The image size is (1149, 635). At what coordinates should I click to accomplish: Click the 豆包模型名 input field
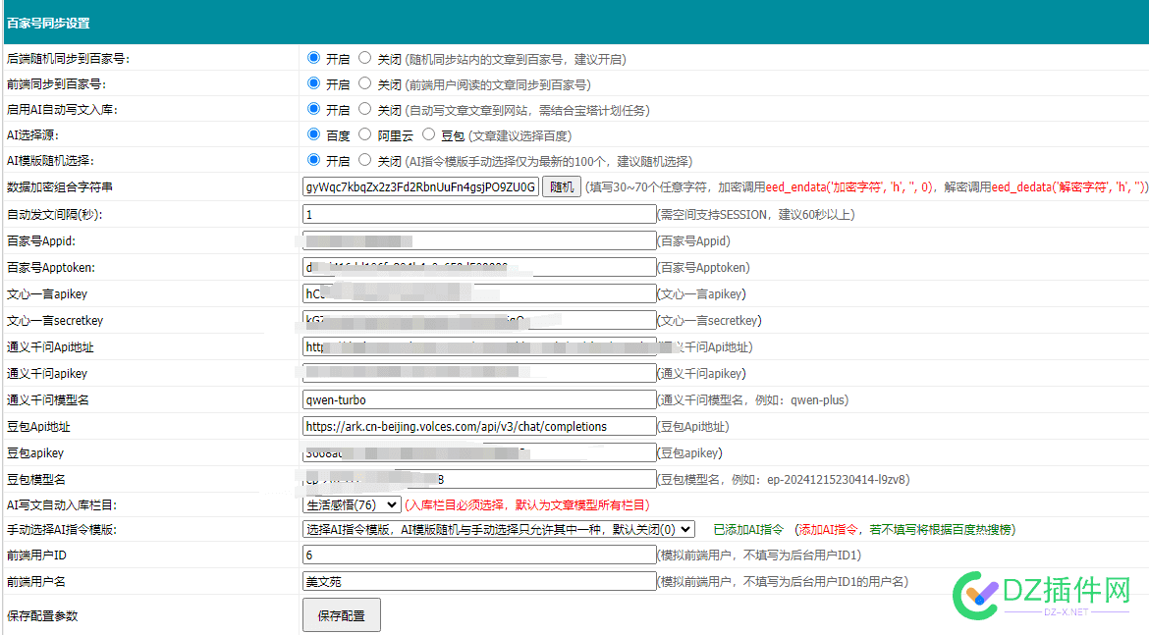tap(479, 479)
